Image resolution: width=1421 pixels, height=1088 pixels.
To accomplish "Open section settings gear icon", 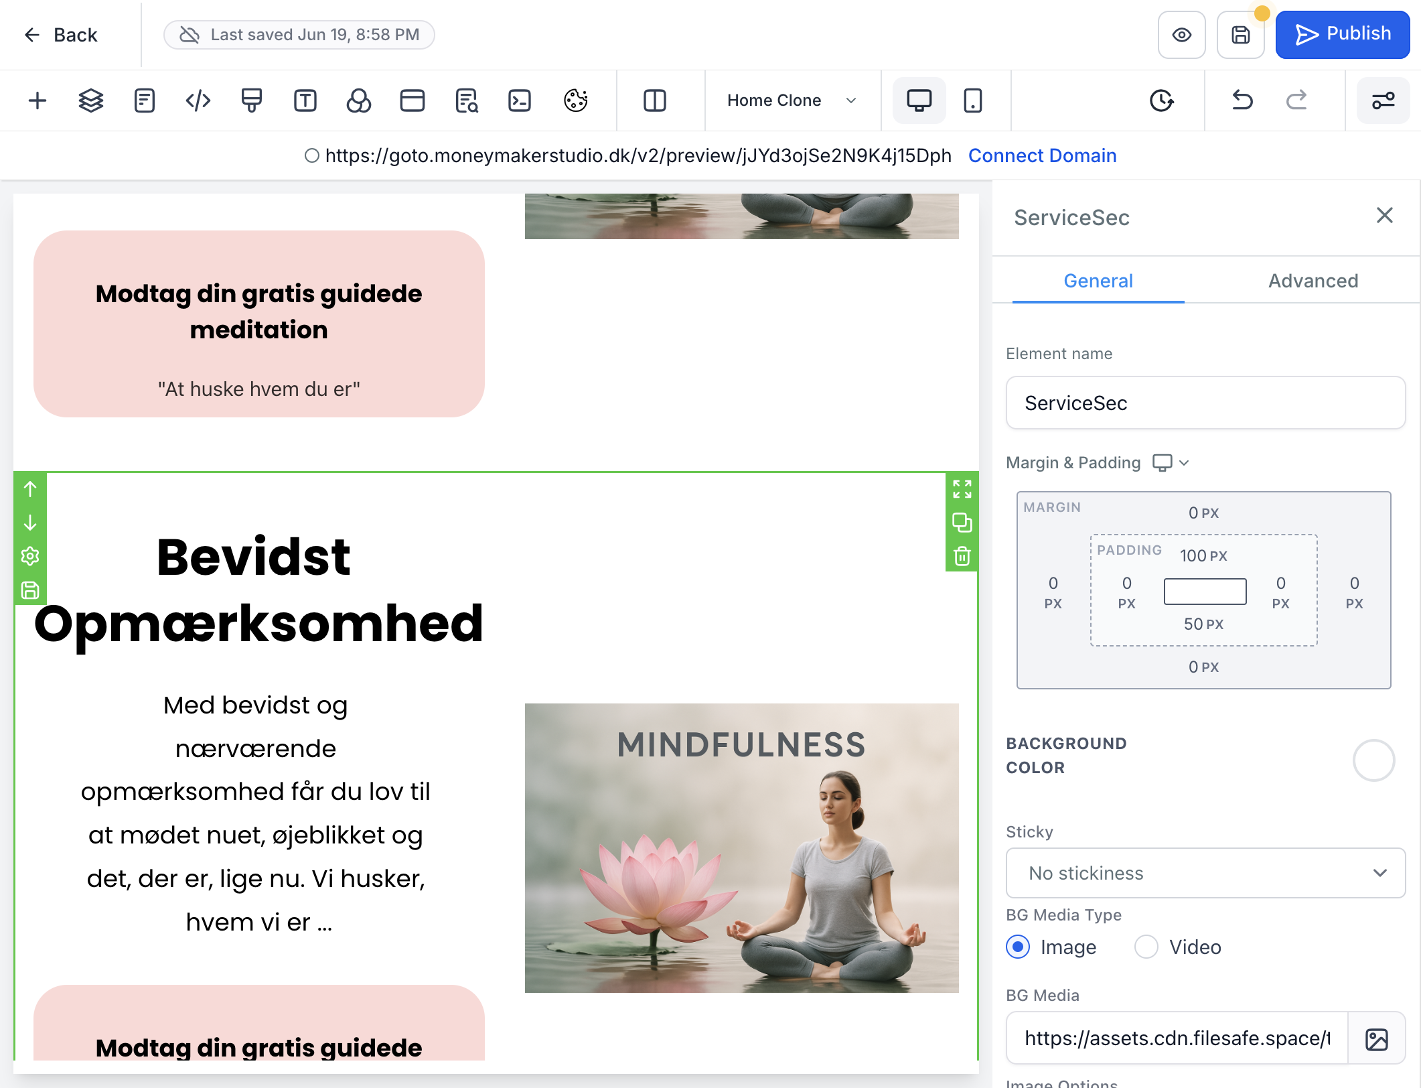I will (x=30, y=556).
